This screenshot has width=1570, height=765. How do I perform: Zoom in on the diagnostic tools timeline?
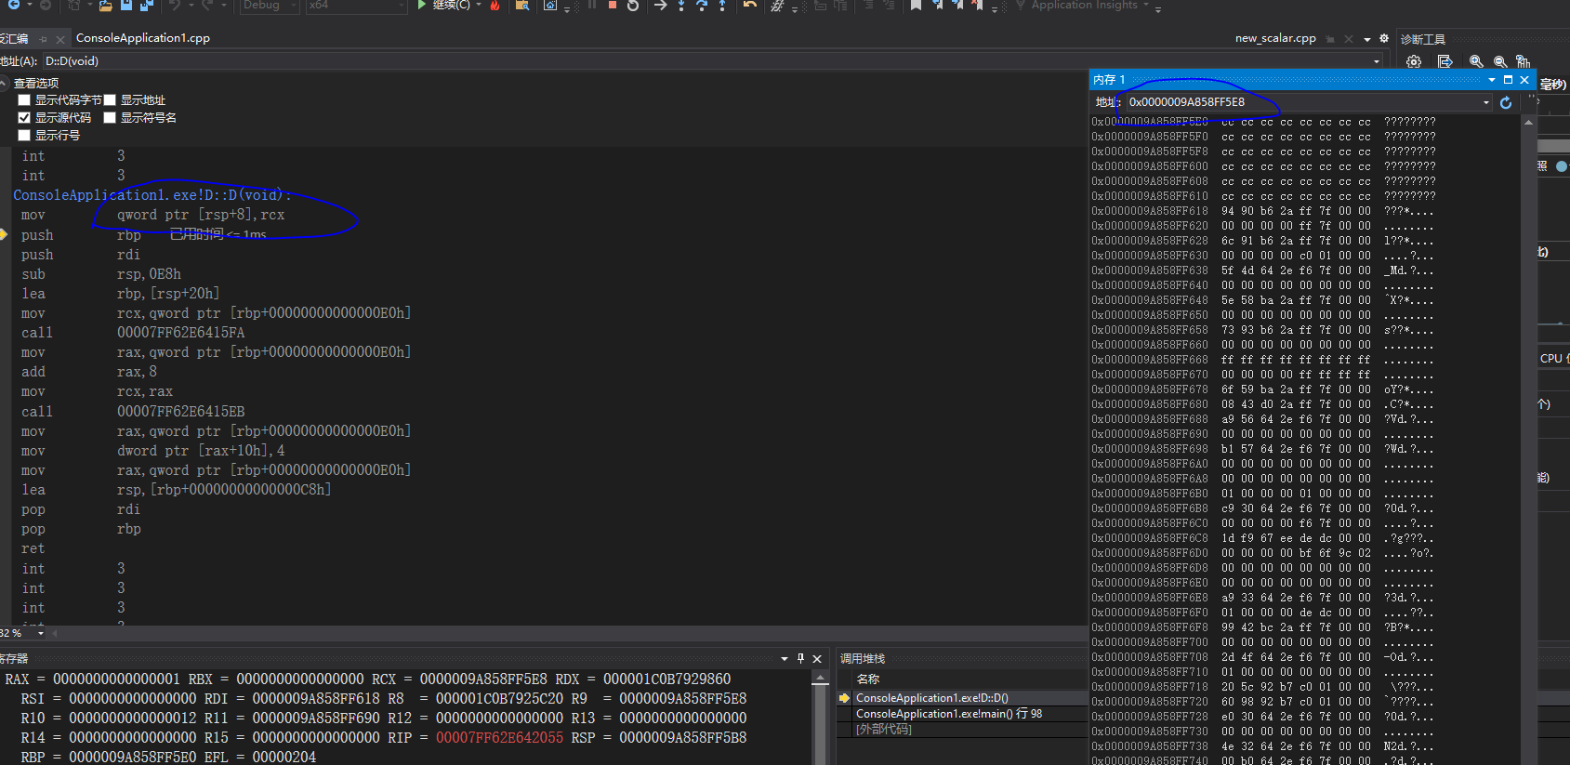1476,61
